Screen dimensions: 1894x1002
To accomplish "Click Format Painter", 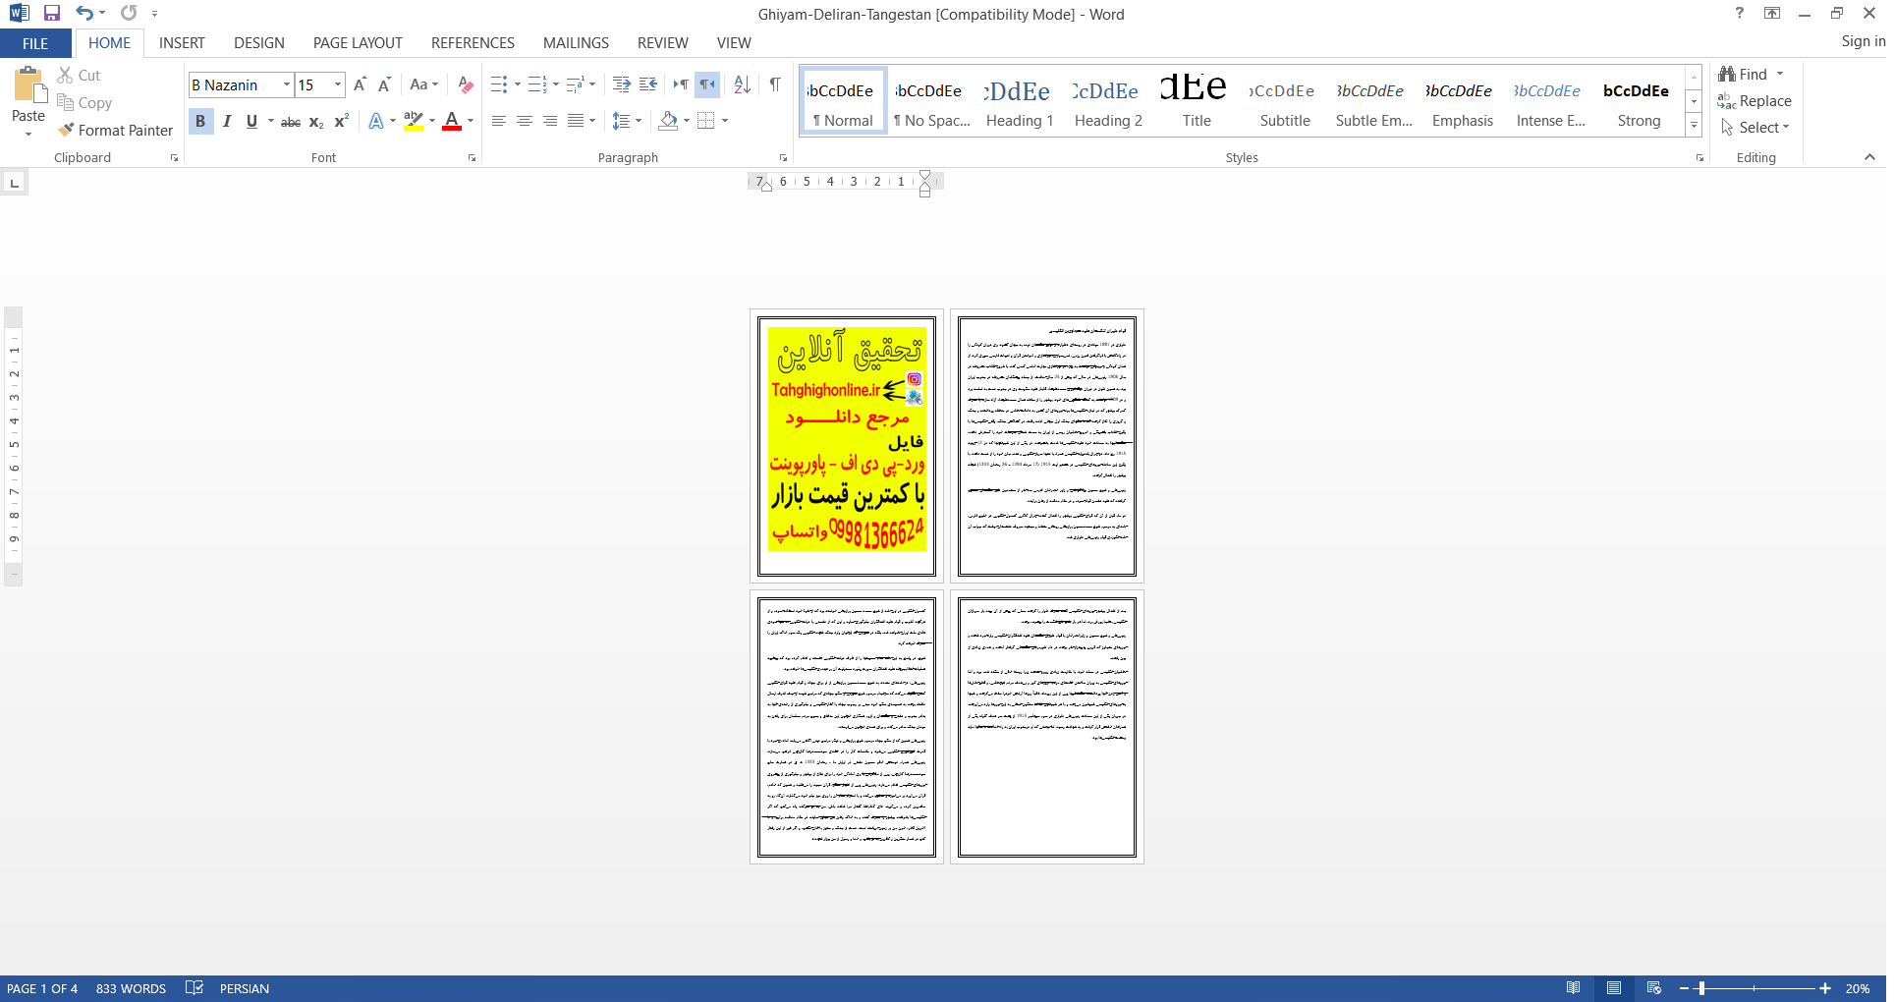I will click(x=115, y=130).
